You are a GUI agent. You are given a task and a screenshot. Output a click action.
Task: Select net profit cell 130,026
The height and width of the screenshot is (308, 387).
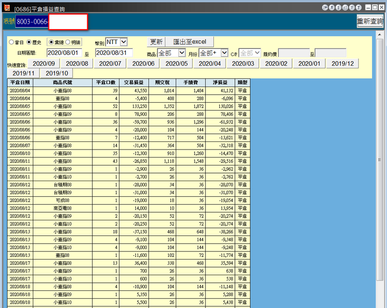220,106
